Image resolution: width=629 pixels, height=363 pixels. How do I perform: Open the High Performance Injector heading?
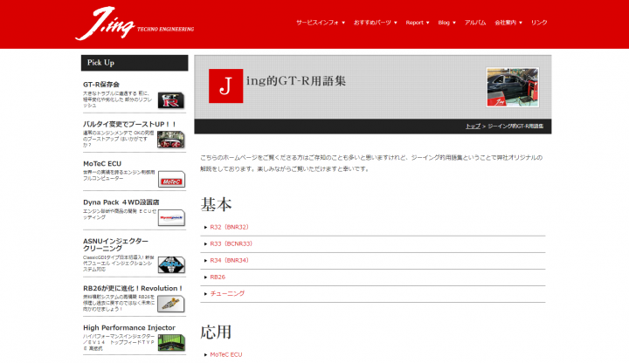point(129,328)
